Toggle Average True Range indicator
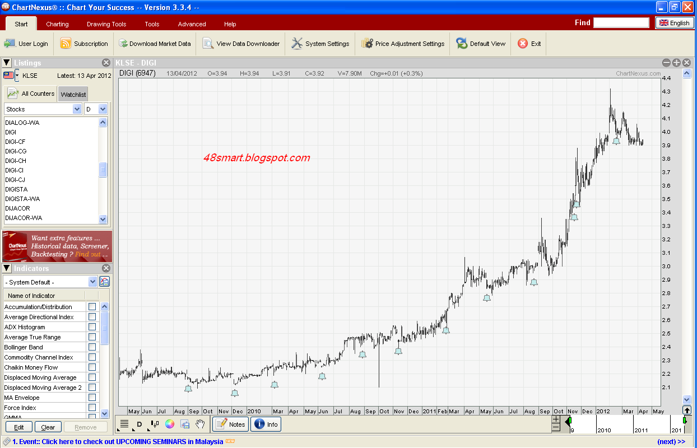 click(92, 337)
